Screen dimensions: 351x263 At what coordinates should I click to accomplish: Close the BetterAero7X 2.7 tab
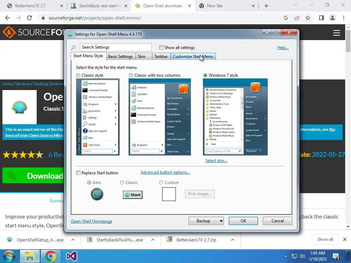pos(62,6)
